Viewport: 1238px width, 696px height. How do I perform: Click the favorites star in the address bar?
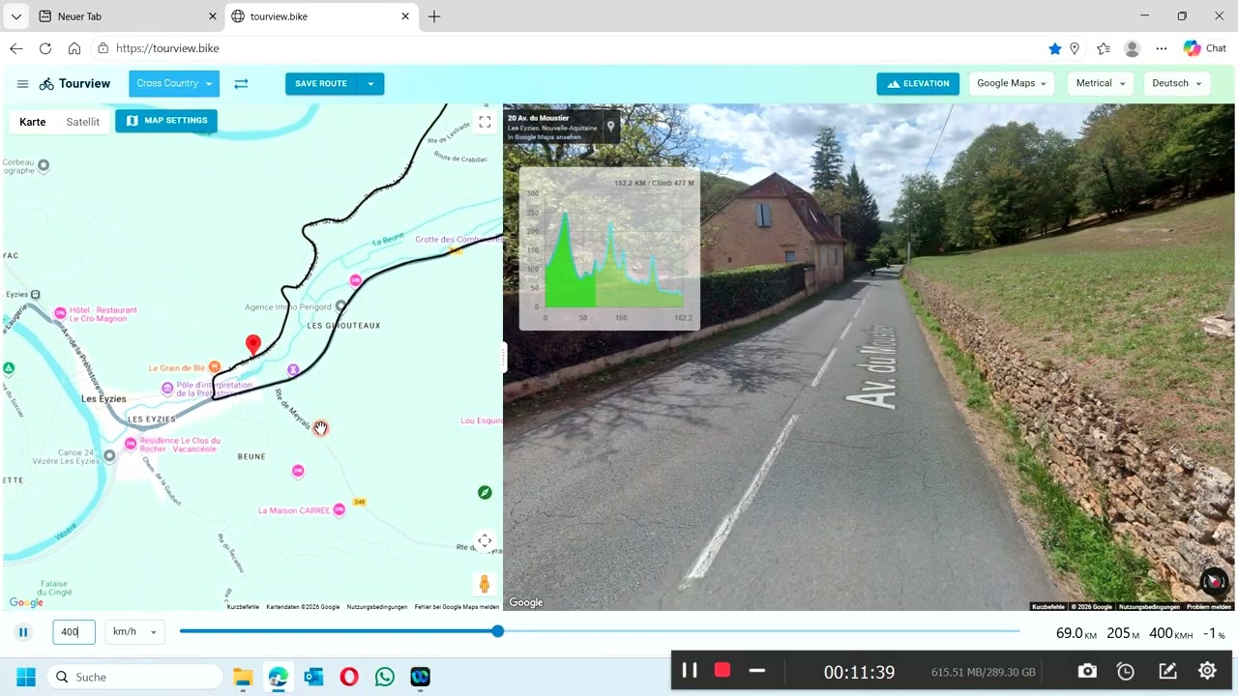1054,48
